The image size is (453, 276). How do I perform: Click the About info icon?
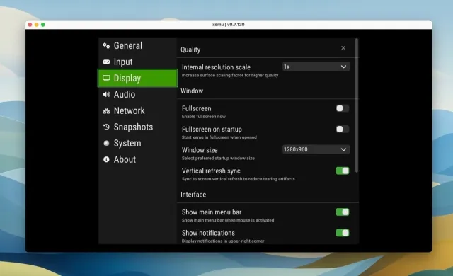[106, 159]
